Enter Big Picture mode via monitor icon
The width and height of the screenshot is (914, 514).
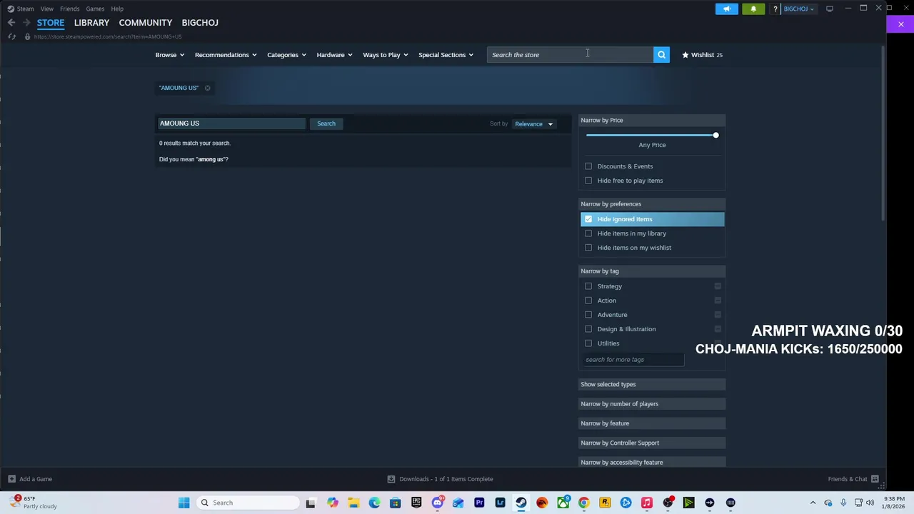829,9
